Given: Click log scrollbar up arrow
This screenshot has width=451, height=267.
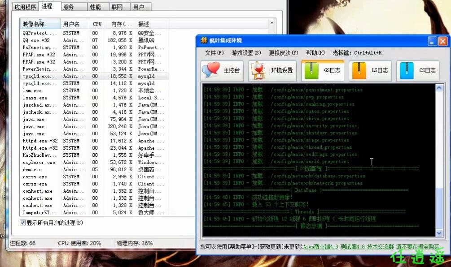Looking at the screenshot, I should 439,87.
